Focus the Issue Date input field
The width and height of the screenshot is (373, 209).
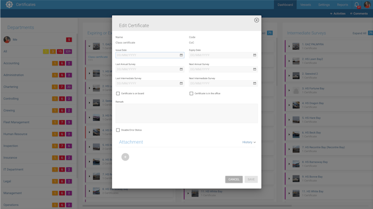(x=150, y=55)
